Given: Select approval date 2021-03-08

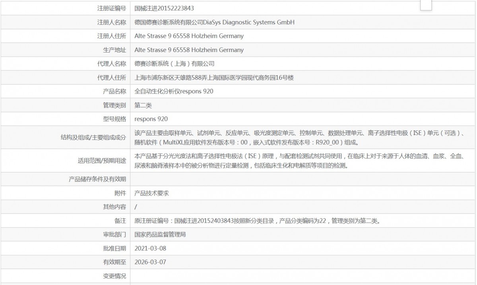Looking at the screenshot, I should pyautogui.click(x=150, y=248).
